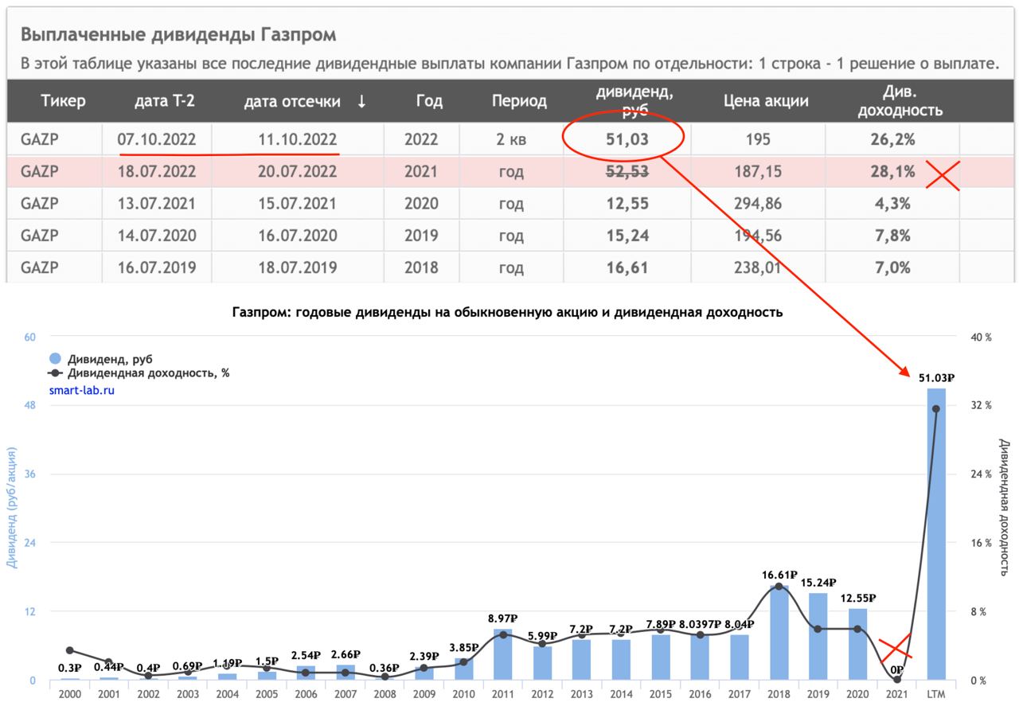Screen dimensions: 1019x714
Task: Click the dividend value 15,24 in table
Action: pyautogui.click(x=626, y=236)
